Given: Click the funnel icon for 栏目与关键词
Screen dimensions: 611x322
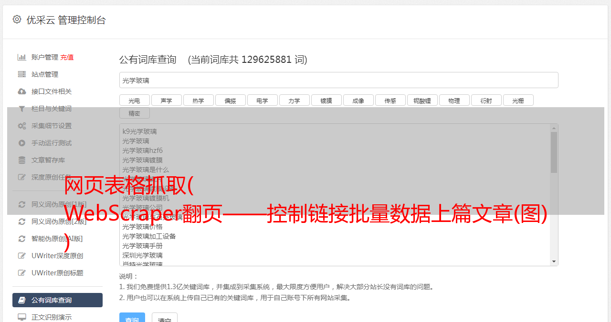Looking at the screenshot, I should (22, 109).
